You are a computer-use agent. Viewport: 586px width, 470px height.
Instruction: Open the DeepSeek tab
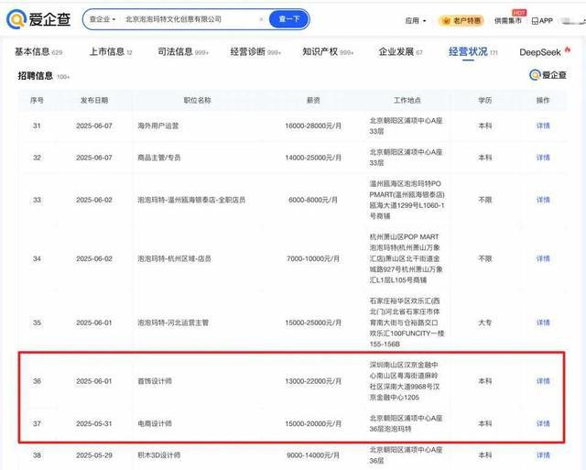point(540,52)
